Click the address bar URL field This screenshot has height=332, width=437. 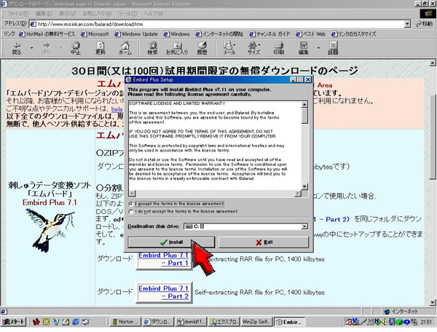pos(216,24)
